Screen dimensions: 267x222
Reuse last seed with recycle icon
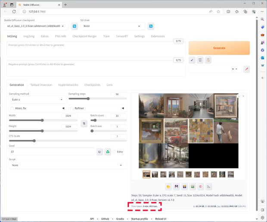pos(108,152)
